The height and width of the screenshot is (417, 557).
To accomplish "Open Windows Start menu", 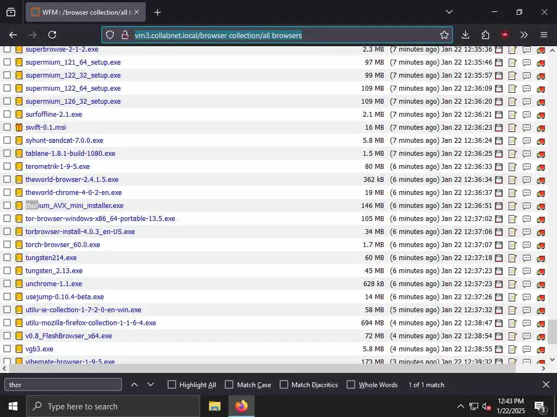I will click(13, 406).
